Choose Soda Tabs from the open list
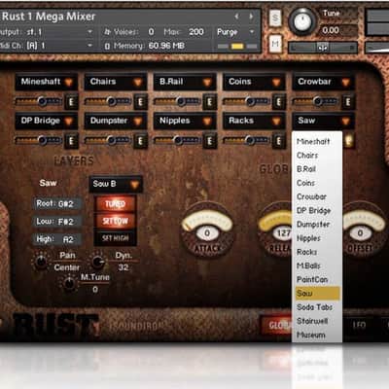Screen dimensions: 389x389 [317, 307]
